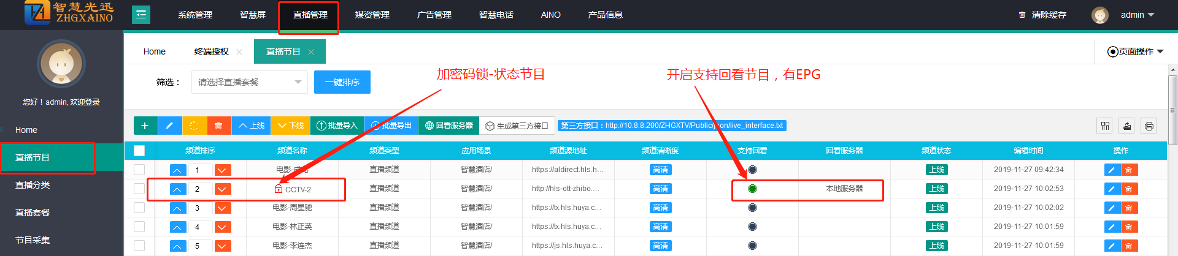Image resolution: width=1178 pixels, height=256 pixels.
Task: Delete the CCTV-2 row using trash icon
Action: pos(1129,189)
